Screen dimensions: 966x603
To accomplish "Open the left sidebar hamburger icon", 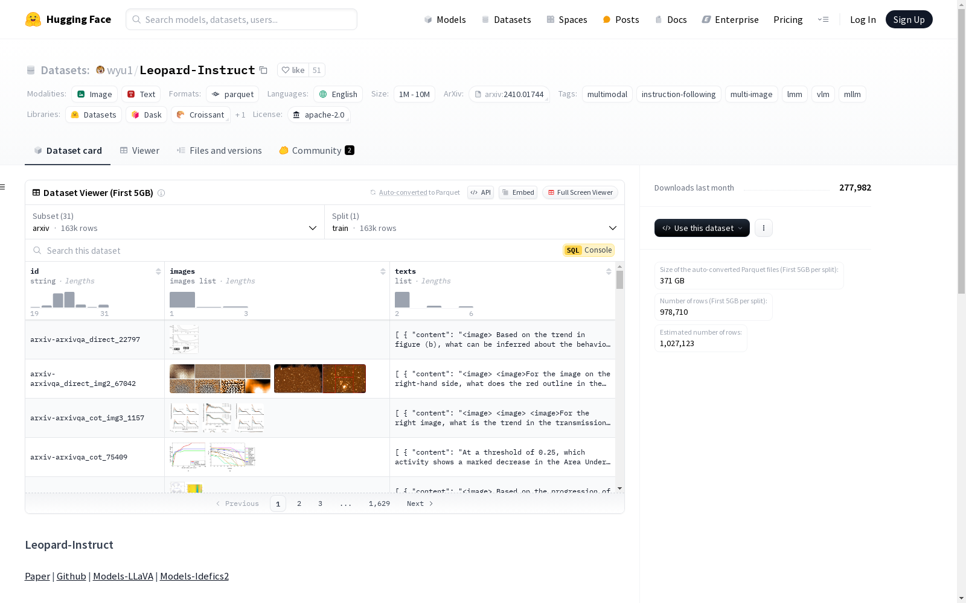I will [2, 187].
